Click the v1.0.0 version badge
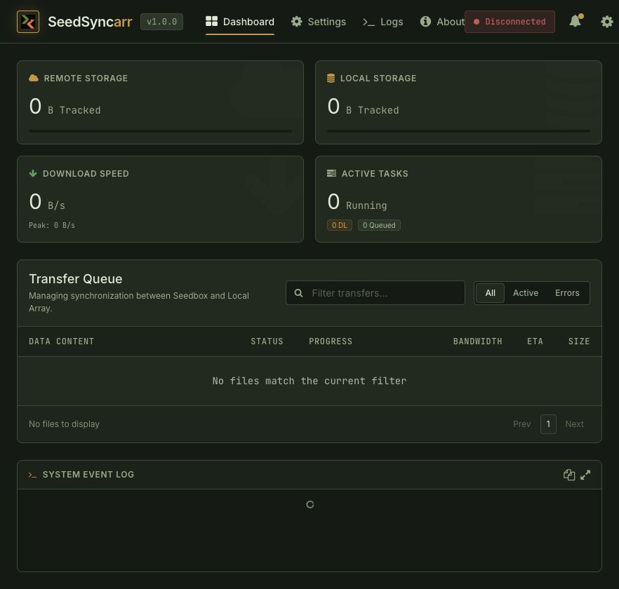Screen dimensions: 619x589 [x=162, y=22]
